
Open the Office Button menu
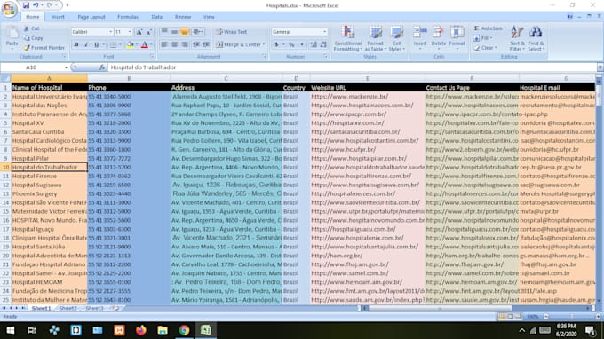pos(9,9)
